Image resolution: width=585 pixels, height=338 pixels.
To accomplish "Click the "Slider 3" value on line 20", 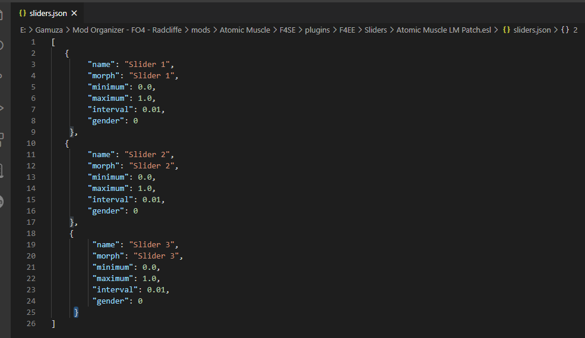I will (156, 256).
